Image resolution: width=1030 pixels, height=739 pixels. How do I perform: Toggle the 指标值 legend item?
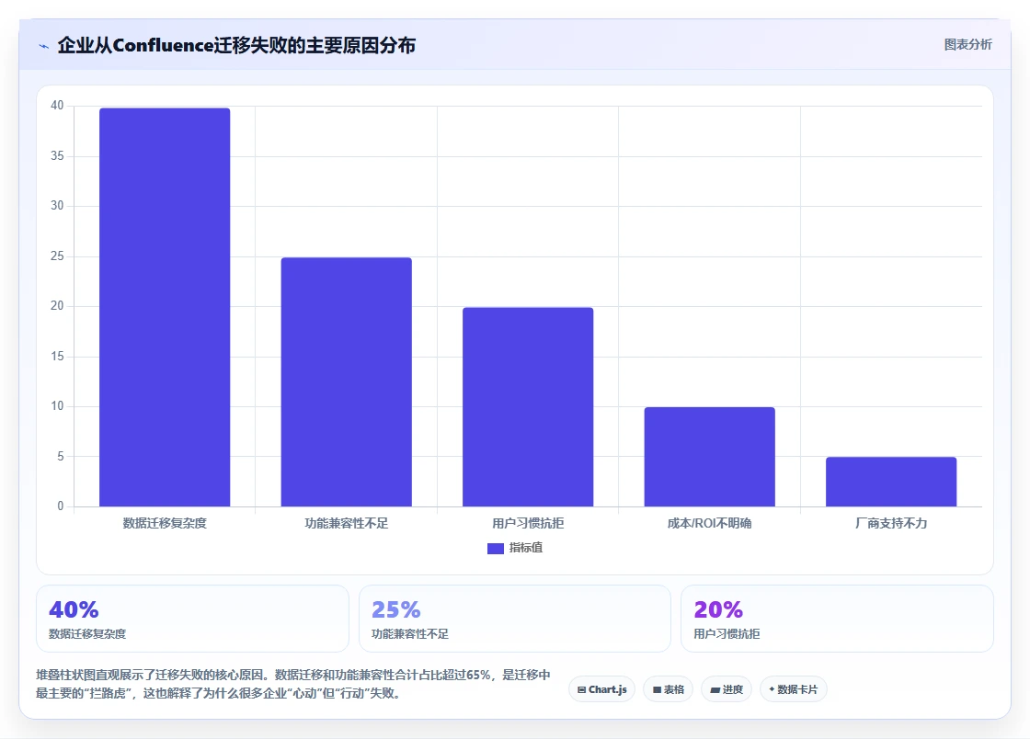coord(515,548)
